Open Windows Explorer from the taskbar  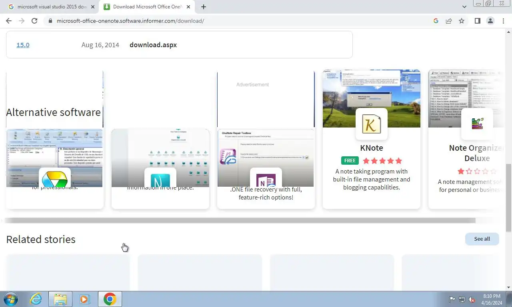[x=60, y=299]
